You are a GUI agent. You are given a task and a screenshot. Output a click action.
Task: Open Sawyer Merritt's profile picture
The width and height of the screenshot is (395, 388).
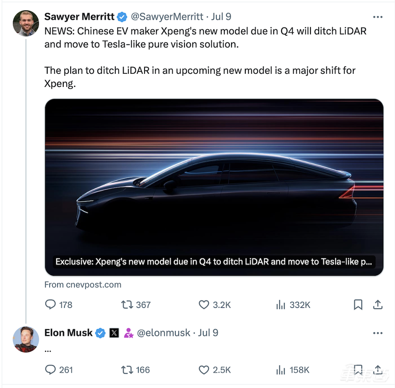click(26, 23)
